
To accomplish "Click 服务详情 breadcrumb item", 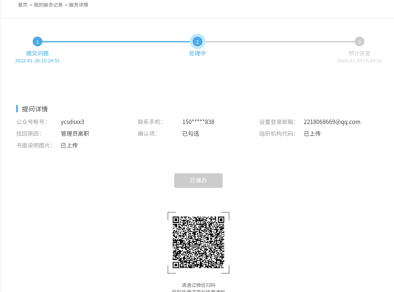I will [78, 5].
